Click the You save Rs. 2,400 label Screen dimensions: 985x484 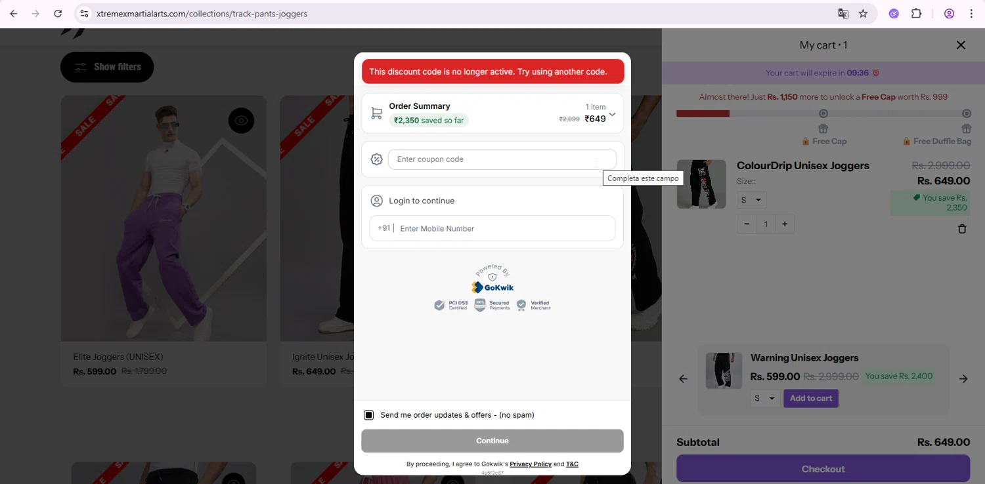[x=899, y=376]
